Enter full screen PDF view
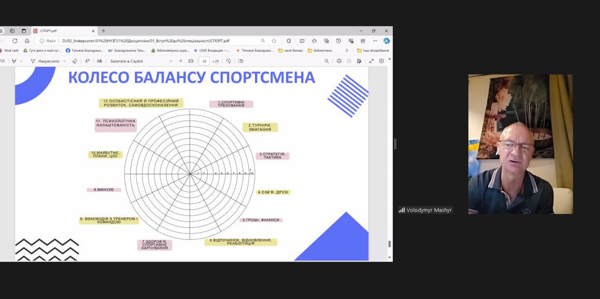 [x=371, y=61]
